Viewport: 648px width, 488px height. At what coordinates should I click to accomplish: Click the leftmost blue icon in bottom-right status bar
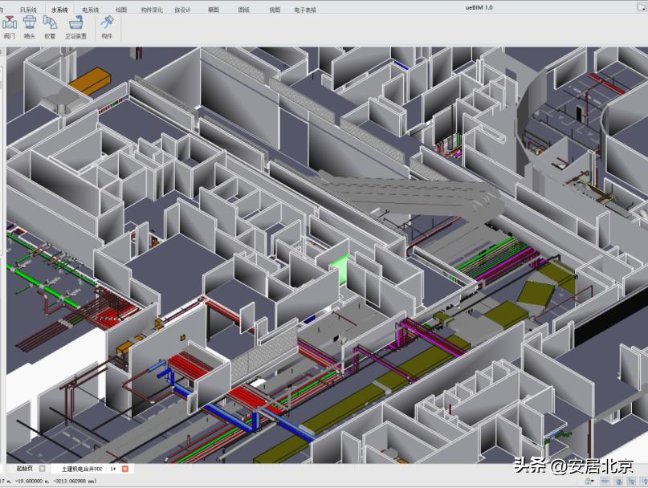(604, 482)
